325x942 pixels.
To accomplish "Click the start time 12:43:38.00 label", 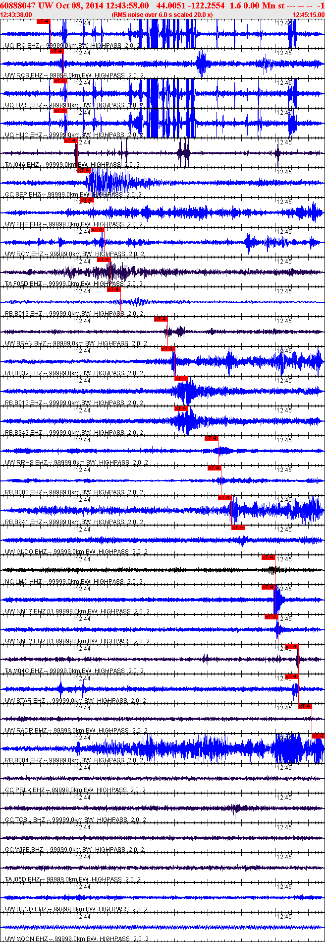I will (x=16, y=15).
